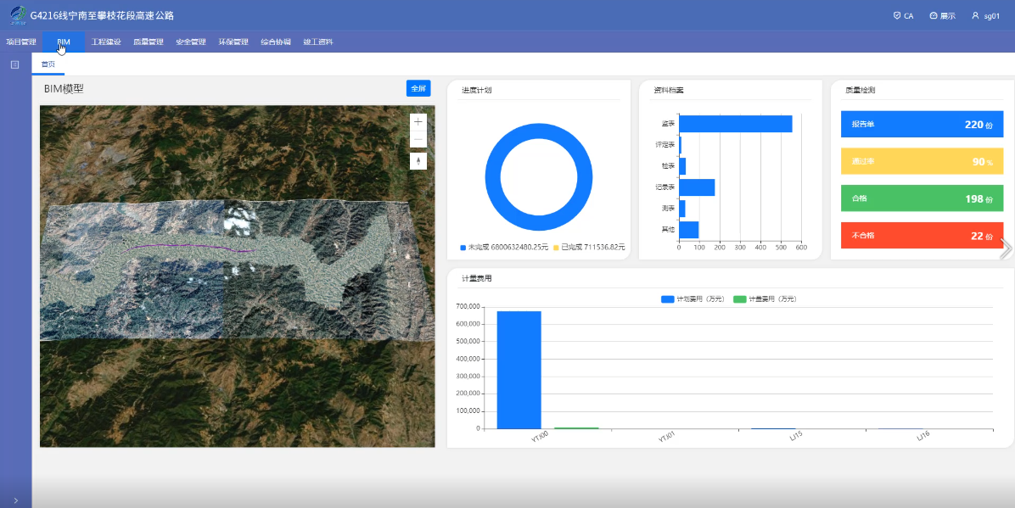1015x508 pixels.
Task: Open the 质量管理 menu
Action: pyautogui.click(x=149, y=42)
